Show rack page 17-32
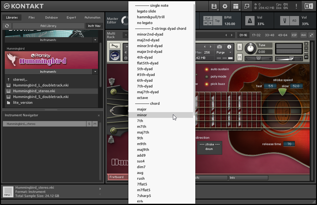317x205 pixels. click(256, 35)
